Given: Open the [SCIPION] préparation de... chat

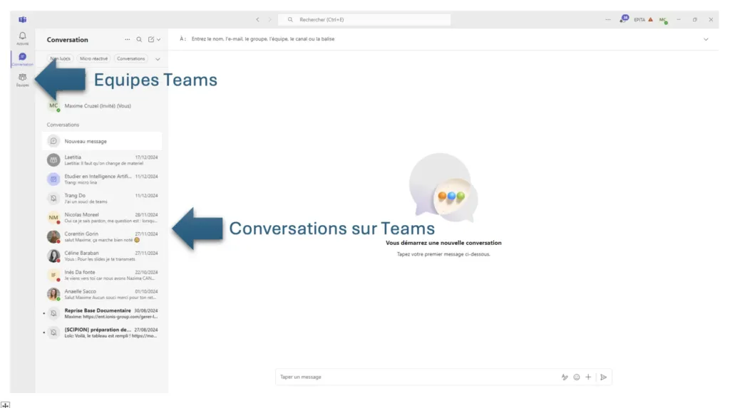Looking at the screenshot, I should pyautogui.click(x=102, y=333).
